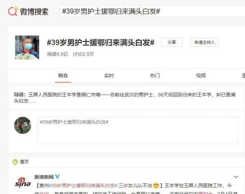The height and width of the screenshot is (194, 245).
Task: Click inside the post compose text box
Action: [x=138, y=130]
